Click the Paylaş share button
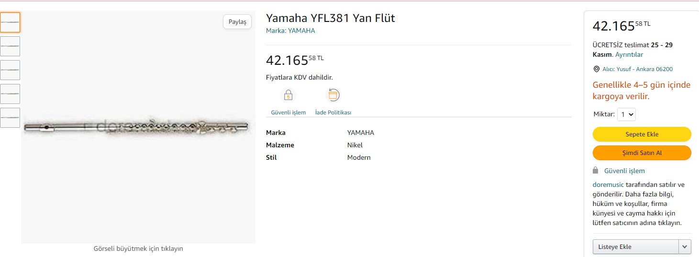 [237, 22]
